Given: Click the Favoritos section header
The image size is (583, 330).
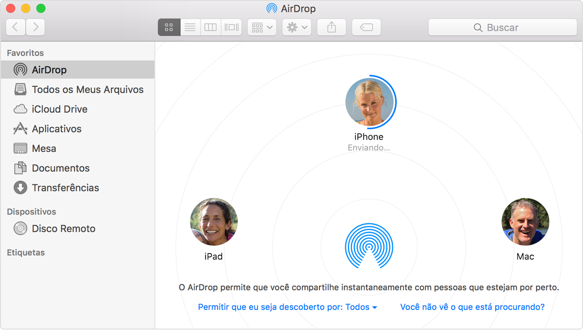Looking at the screenshot, I should pyautogui.click(x=26, y=53).
